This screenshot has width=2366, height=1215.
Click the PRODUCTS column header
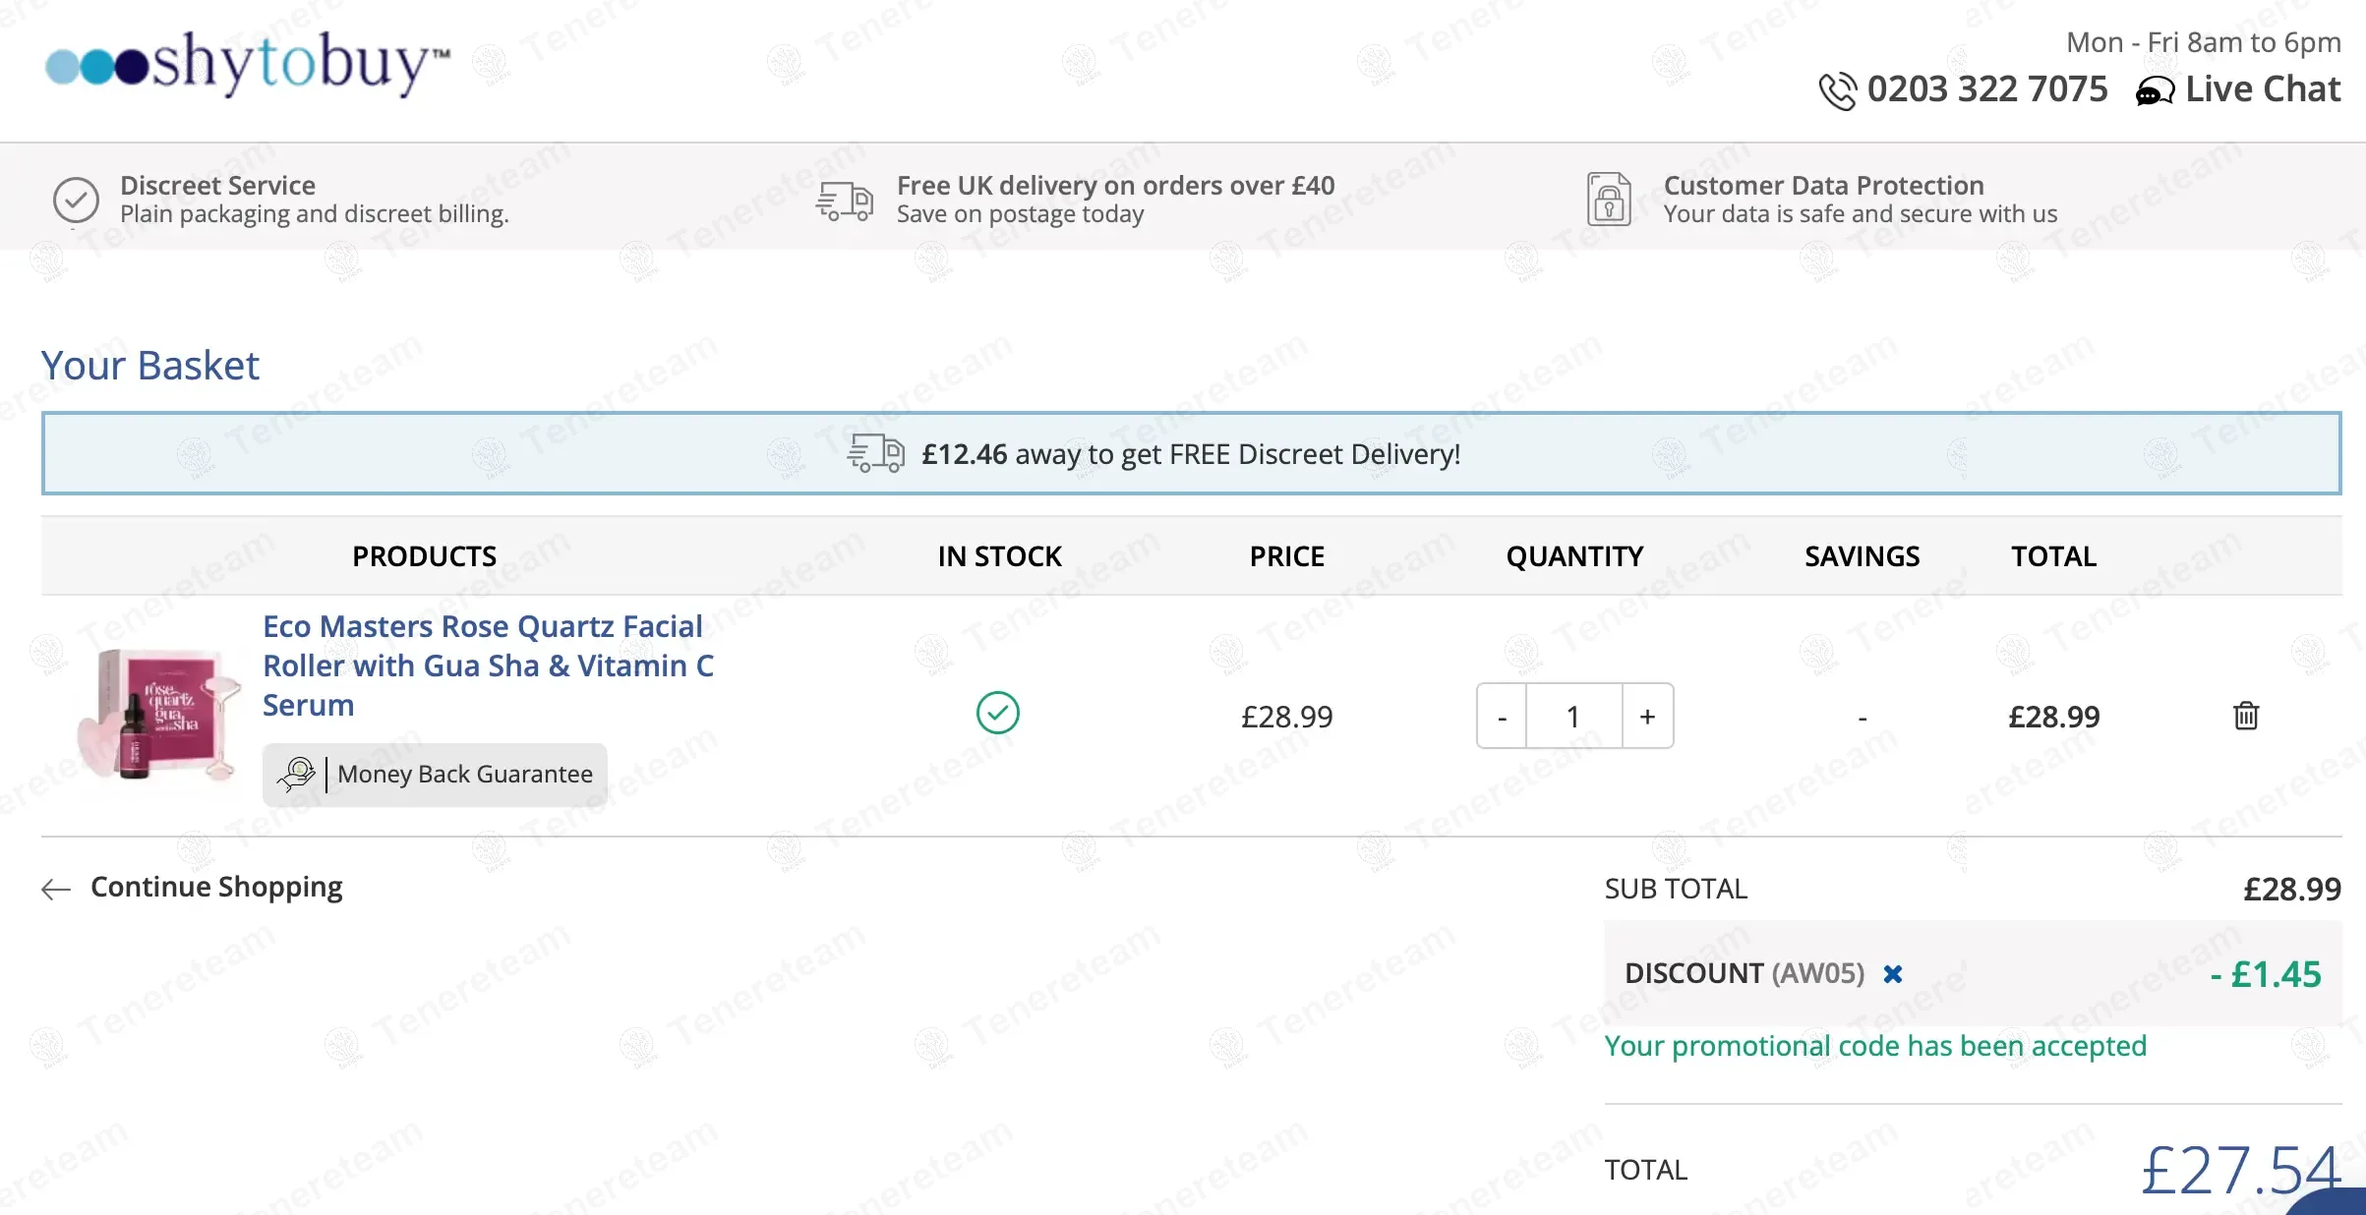click(x=425, y=556)
